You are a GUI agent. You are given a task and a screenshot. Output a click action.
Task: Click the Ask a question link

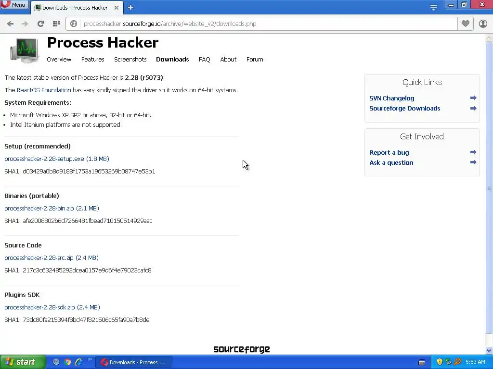click(391, 162)
